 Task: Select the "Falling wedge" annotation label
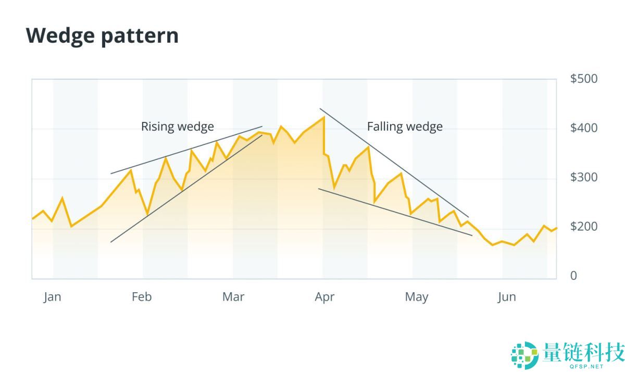[405, 127]
